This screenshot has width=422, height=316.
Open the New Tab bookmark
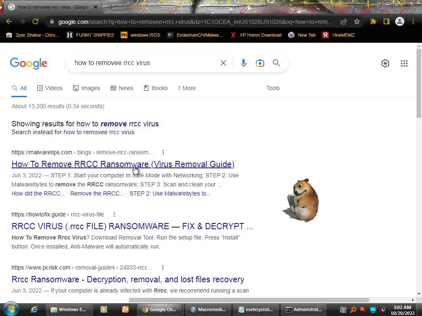click(302, 35)
